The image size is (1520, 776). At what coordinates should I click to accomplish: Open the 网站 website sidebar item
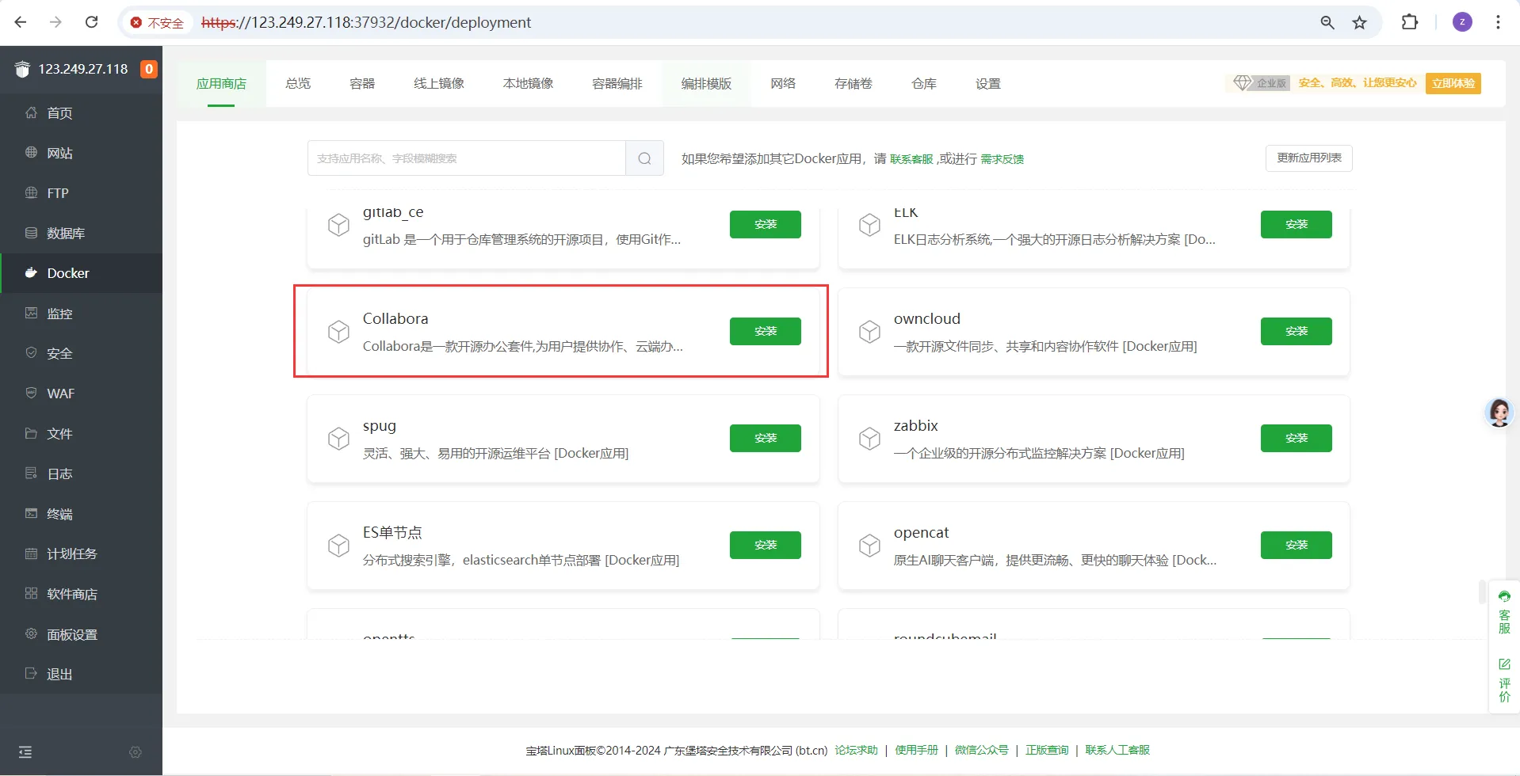click(x=81, y=153)
